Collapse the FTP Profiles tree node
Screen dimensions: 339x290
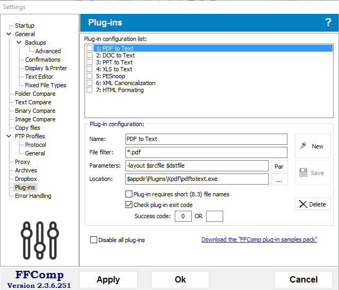click(9, 136)
